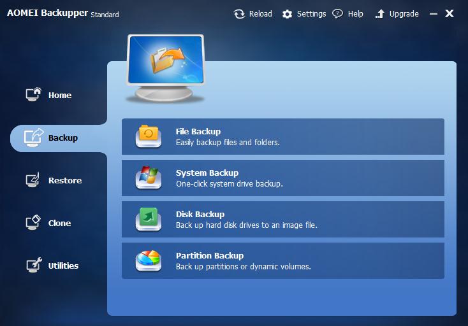Minimize the AOMEI Backupper window
The height and width of the screenshot is (326, 468).
[x=434, y=14]
